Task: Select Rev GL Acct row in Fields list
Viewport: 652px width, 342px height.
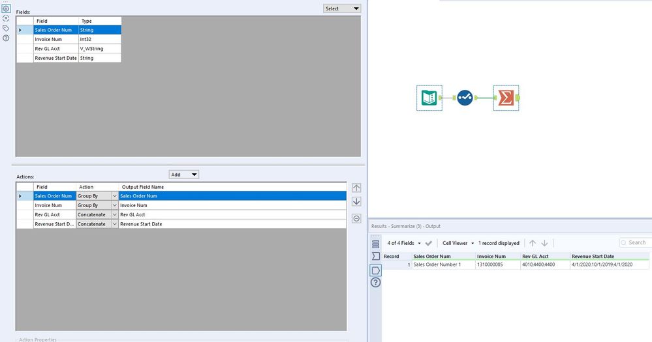Action: [x=69, y=49]
